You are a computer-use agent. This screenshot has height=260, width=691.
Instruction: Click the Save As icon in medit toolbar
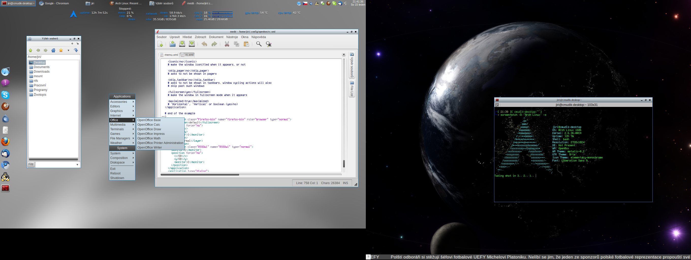coord(192,44)
